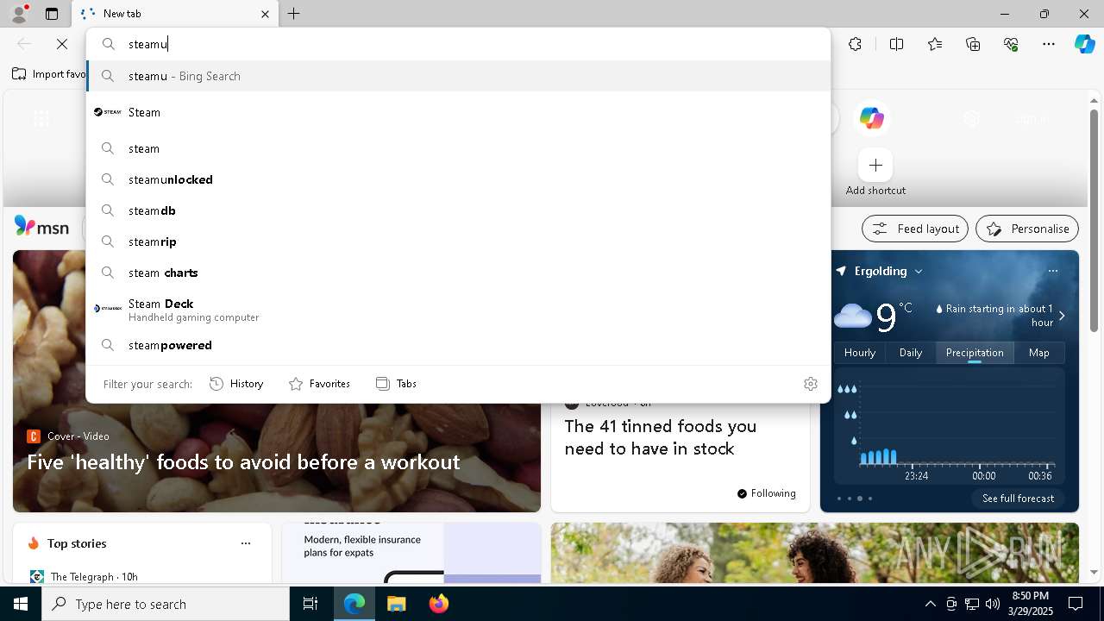Click the taskbar search box
This screenshot has height=621, width=1104.
pyautogui.click(x=166, y=604)
